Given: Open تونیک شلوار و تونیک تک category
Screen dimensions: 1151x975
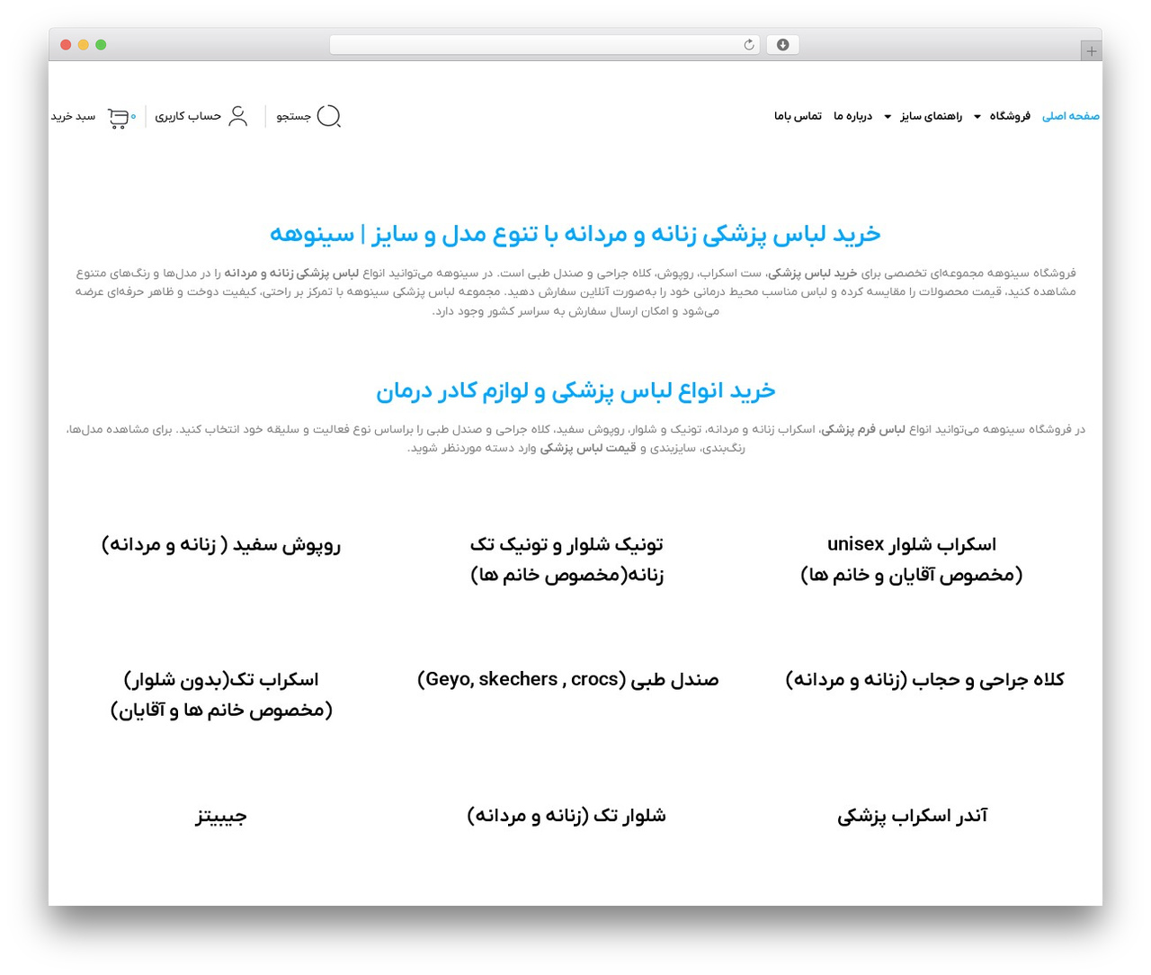Looking at the screenshot, I should pos(567,559).
